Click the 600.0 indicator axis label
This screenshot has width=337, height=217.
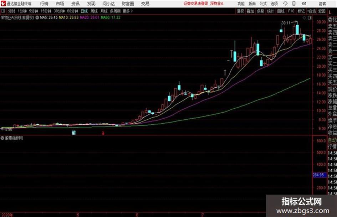click(x=321, y=141)
